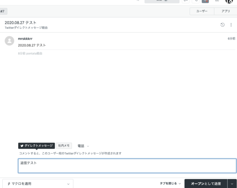The width and height of the screenshot is (237, 188).
Task: Open the アプリ panel
Action: pos(226,11)
